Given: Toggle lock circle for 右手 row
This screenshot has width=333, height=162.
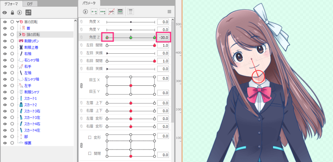Looking at the screenshot, I should pyautogui.click(x=12, y=66).
